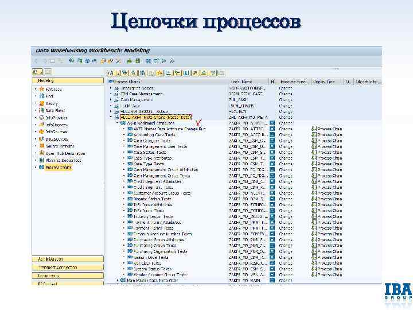Click the Object Information column header
413x310 pixels.
point(368,82)
